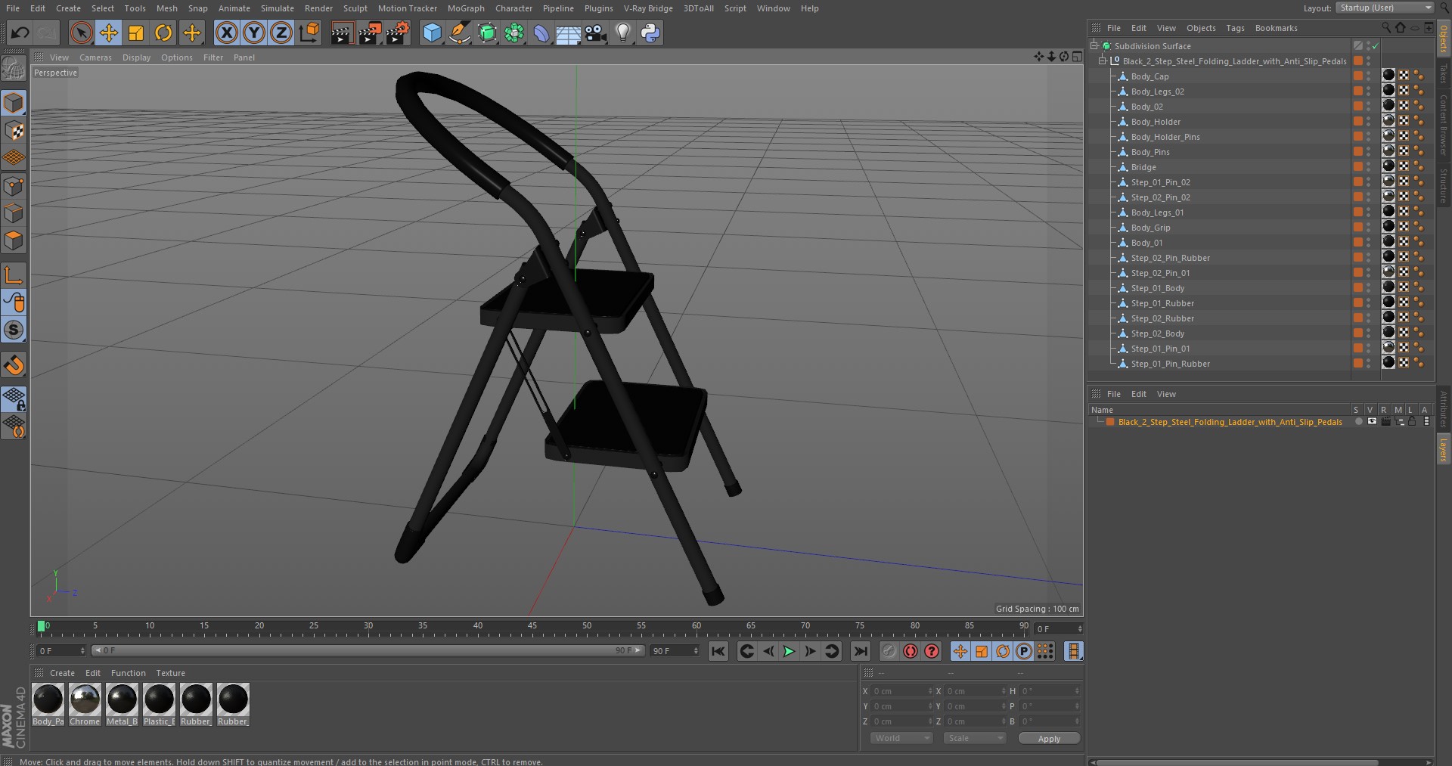
Task: Toggle Record Active Objects button
Action: [x=889, y=651]
